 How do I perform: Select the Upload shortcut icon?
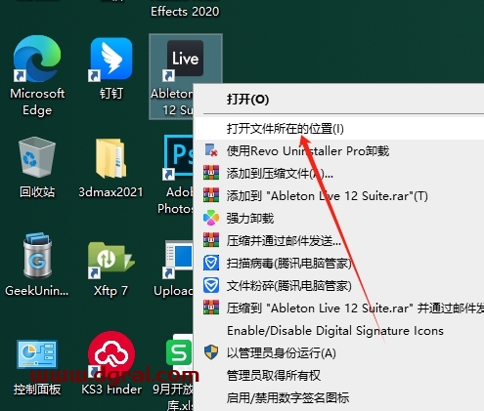pos(178,260)
